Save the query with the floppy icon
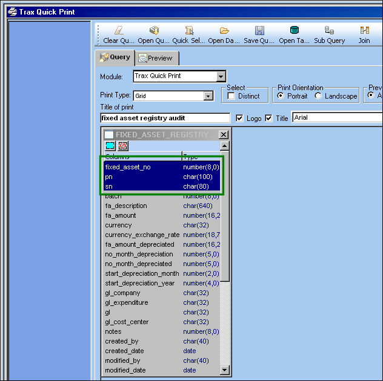 (259, 30)
